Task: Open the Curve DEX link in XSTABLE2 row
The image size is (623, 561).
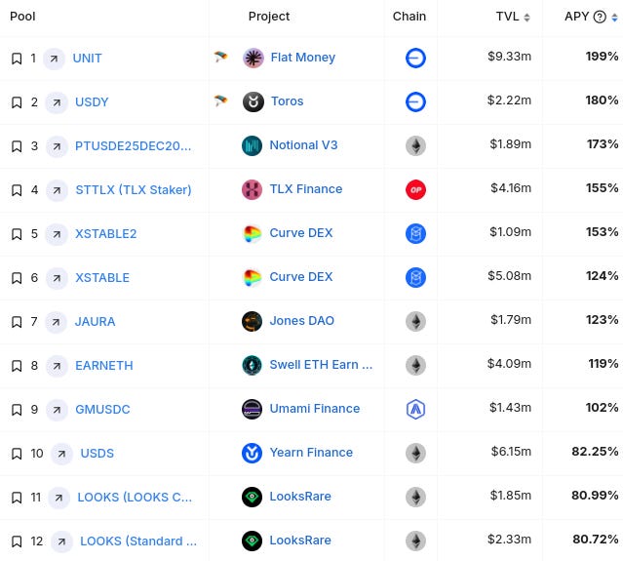Action: pos(300,232)
